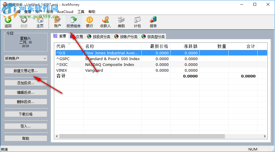Select the Portfolio (投资组合) toolbar icon
This screenshot has height=152, width=275.
[x=74, y=22]
